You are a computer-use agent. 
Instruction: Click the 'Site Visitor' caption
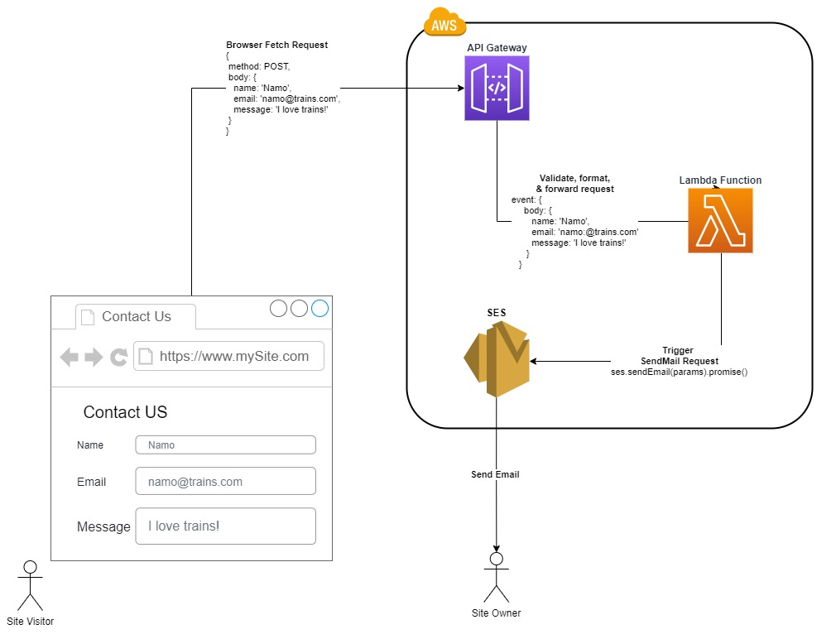point(31,622)
